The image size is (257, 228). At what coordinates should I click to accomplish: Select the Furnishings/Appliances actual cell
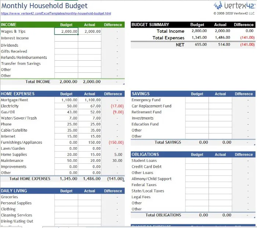point(90,142)
